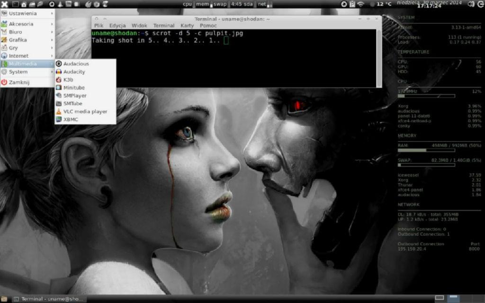Click the cpu monitor in the top panel
Image resolution: width=485 pixels, height=303 pixels.
(x=189, y=4)
